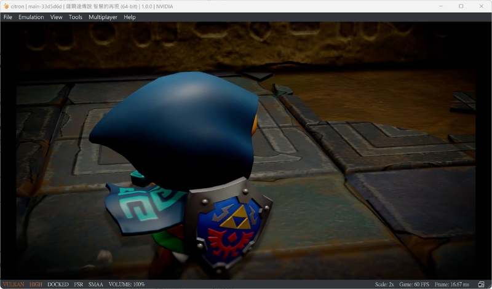This screenshot has width=492, height=289.
Task: Click the Game: 60 FPS readout
Action: tap(414, 284)
